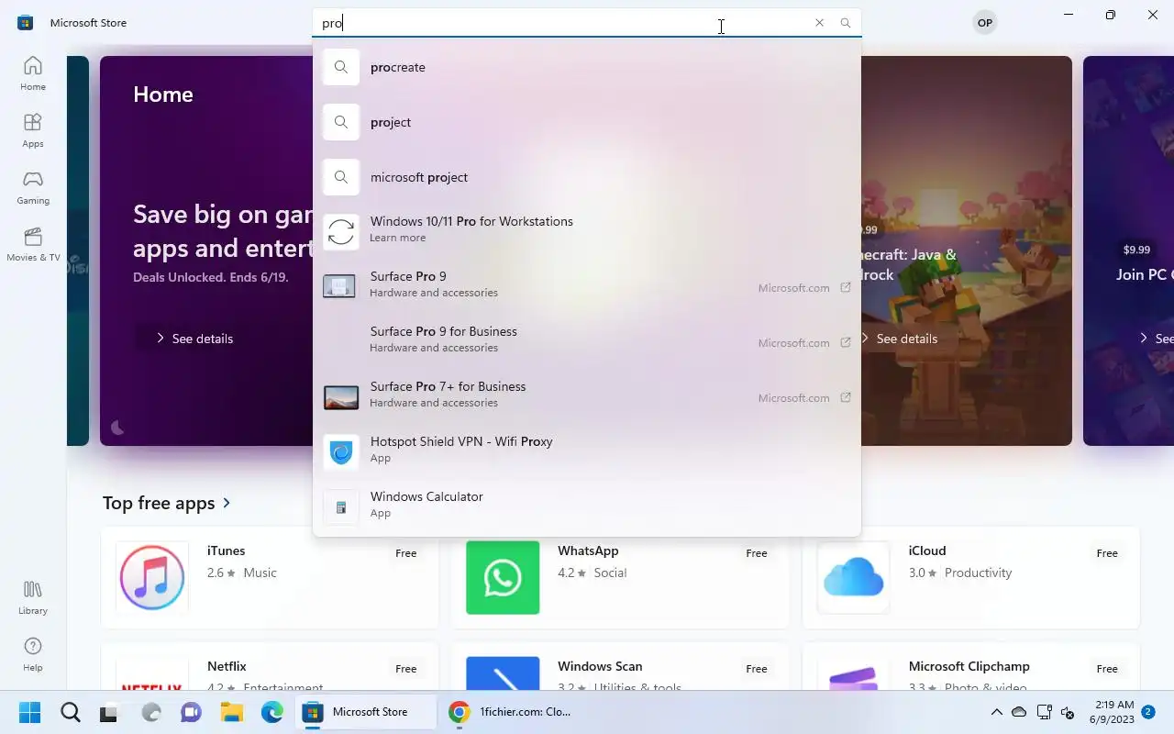This screenshot has width=1174, height=734.
Task: Open the Library in the sidebar
Action: [x=33, y=597]
